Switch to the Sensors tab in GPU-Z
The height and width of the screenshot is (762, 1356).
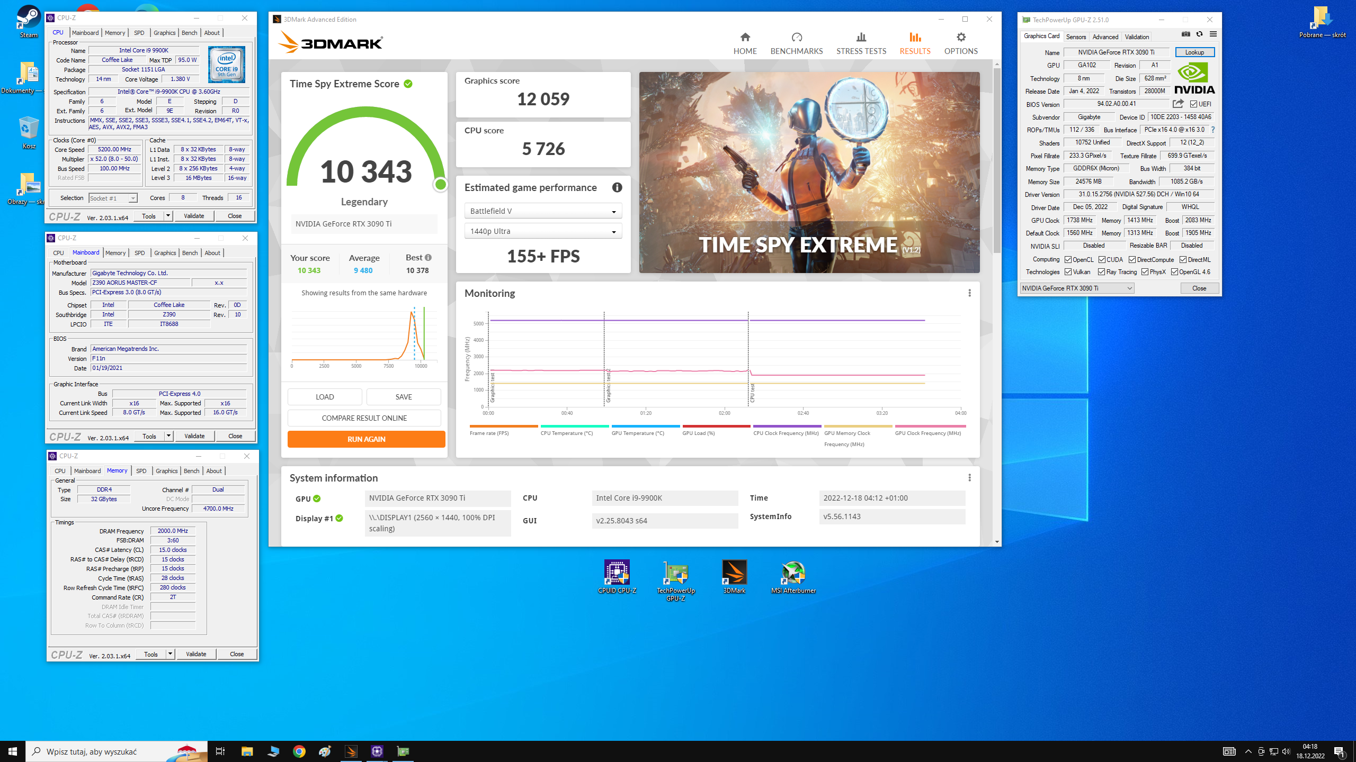(1076, 37)
